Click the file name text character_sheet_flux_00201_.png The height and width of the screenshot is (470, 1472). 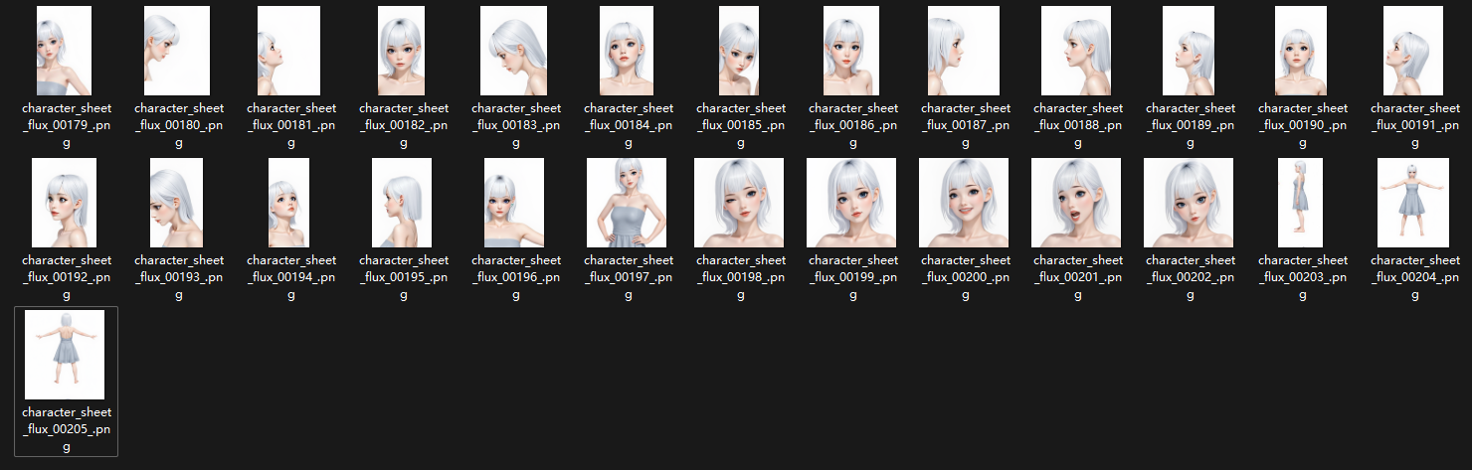(x=1078, y=277)
